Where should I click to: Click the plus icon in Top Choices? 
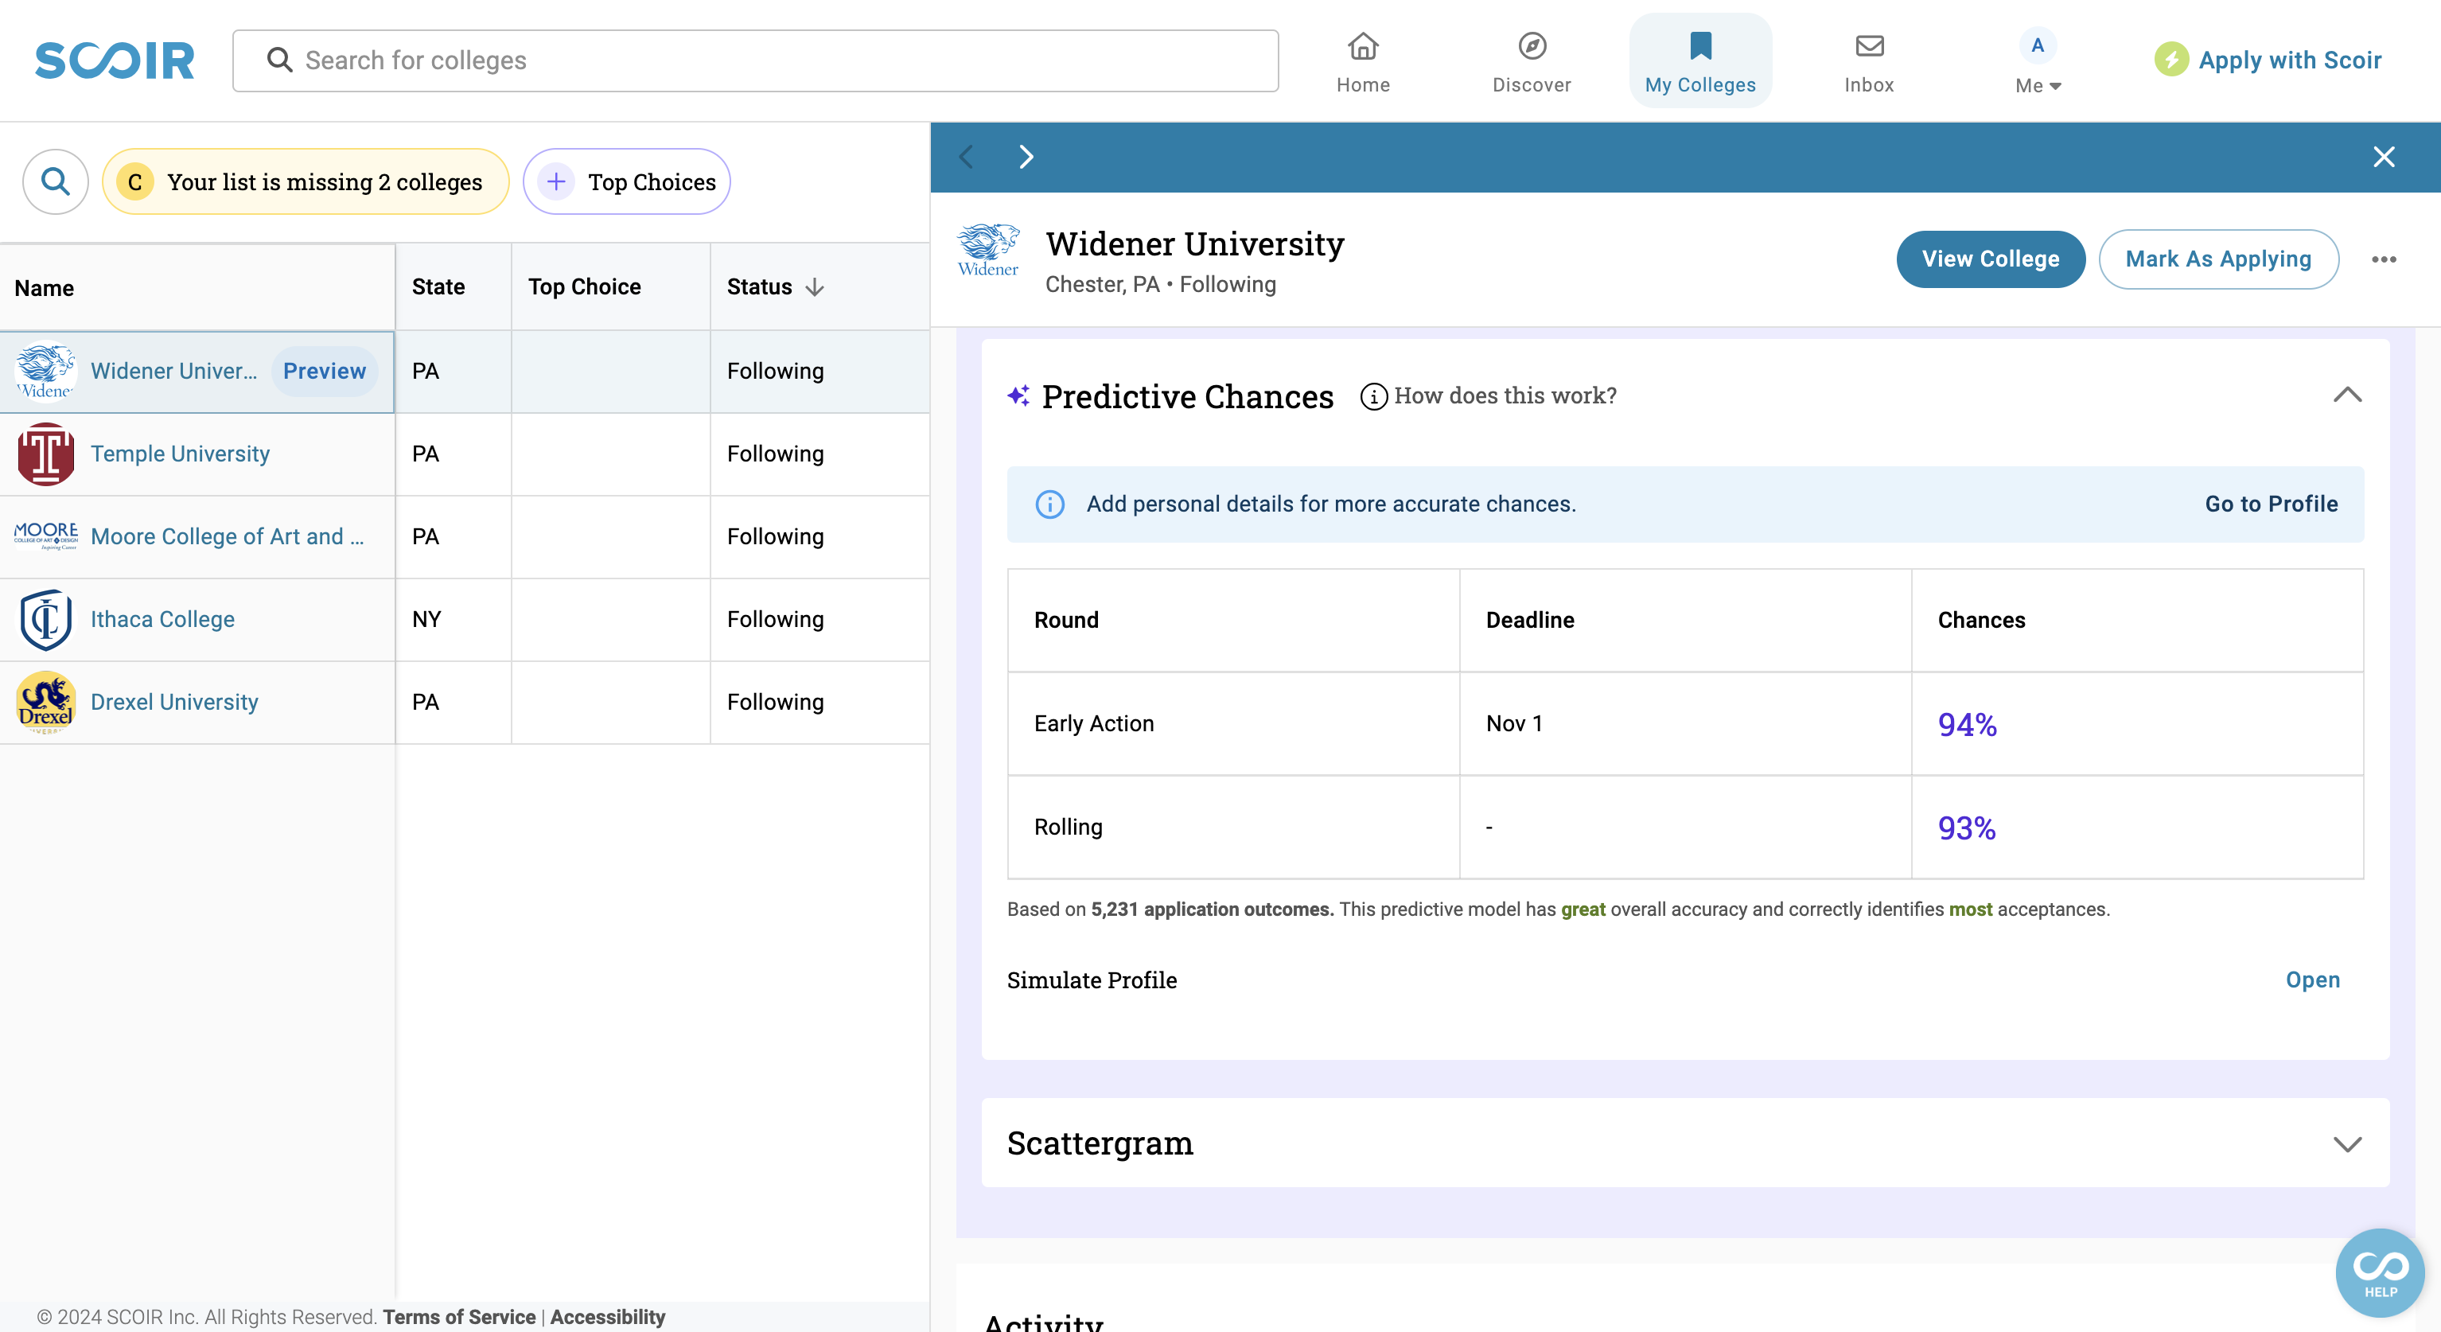[x=556, y=181]
